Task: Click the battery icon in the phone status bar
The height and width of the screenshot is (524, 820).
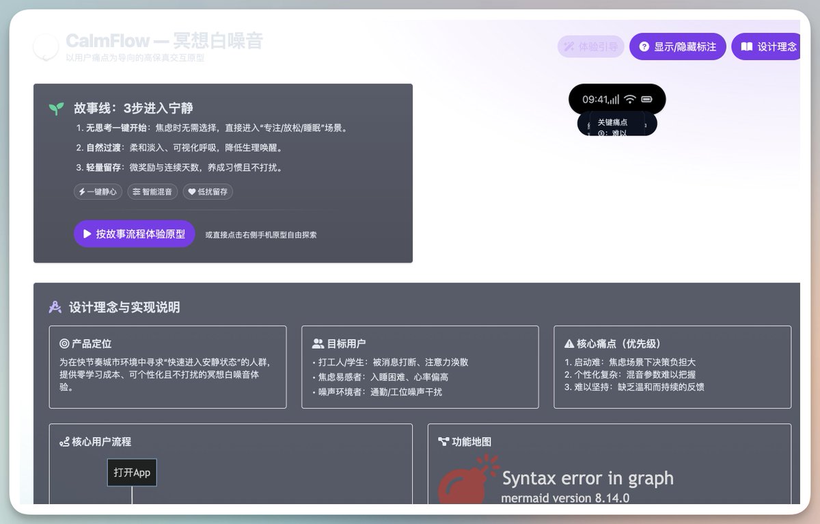Action: (647, 99)
